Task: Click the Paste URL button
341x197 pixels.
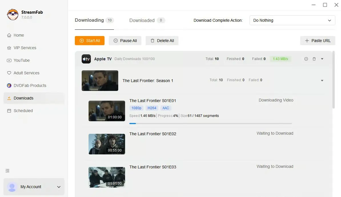Action: [318, 41]
